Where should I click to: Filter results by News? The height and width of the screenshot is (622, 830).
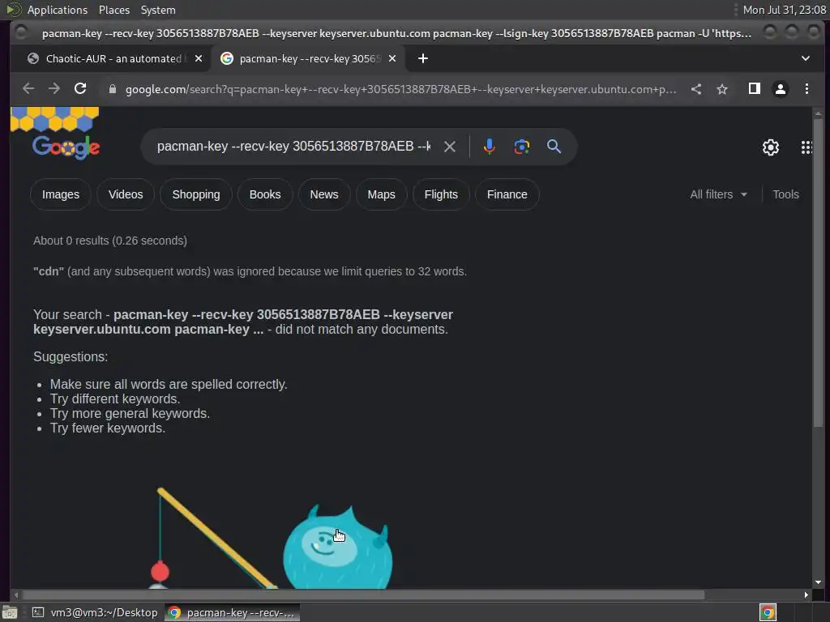click(x=324, y=194)
